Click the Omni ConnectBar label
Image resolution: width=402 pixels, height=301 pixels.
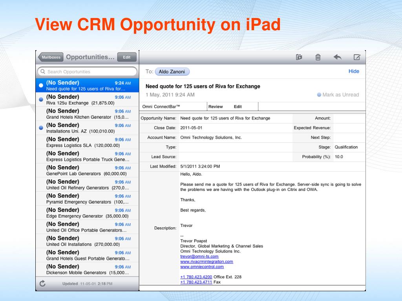pos(161,107)
